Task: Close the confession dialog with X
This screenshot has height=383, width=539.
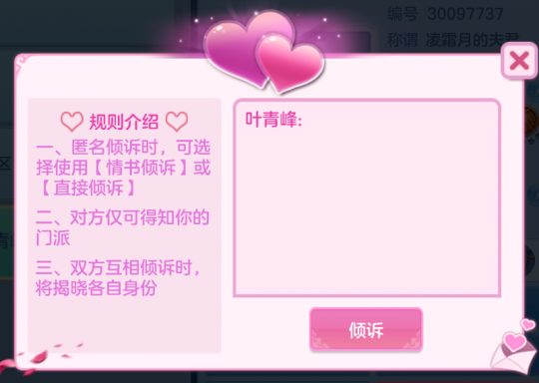Action: click(x=519, y=61)
